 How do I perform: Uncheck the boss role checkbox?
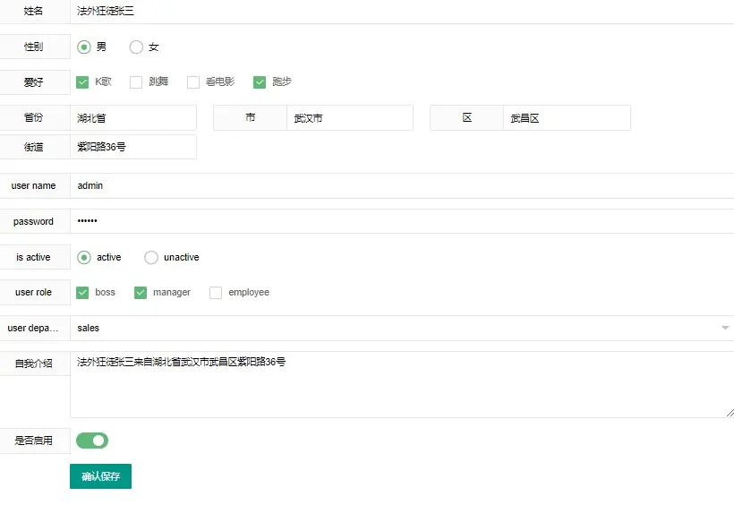pos(82,293)
